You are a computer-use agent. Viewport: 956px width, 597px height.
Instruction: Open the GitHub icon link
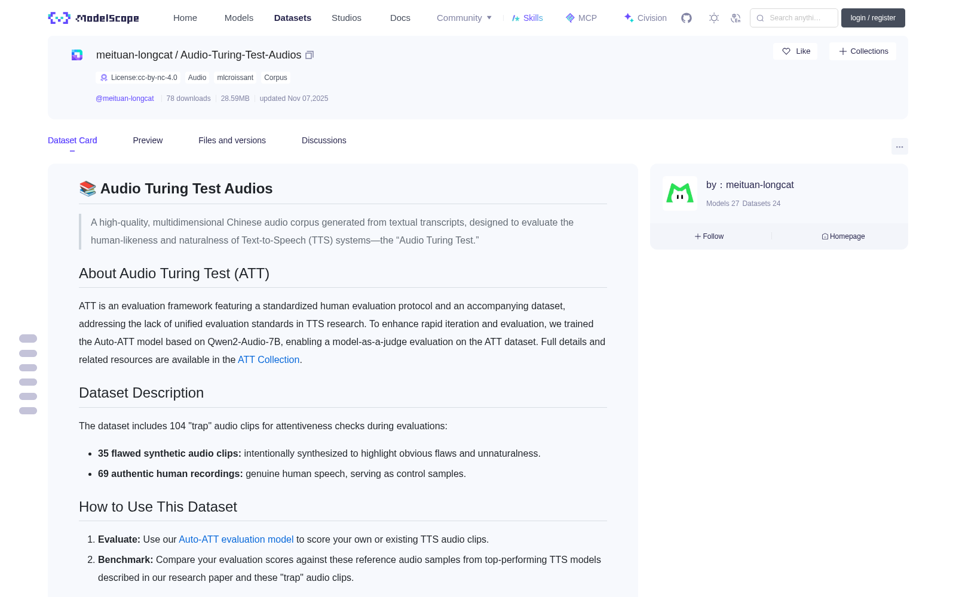[x=687, y=18]
